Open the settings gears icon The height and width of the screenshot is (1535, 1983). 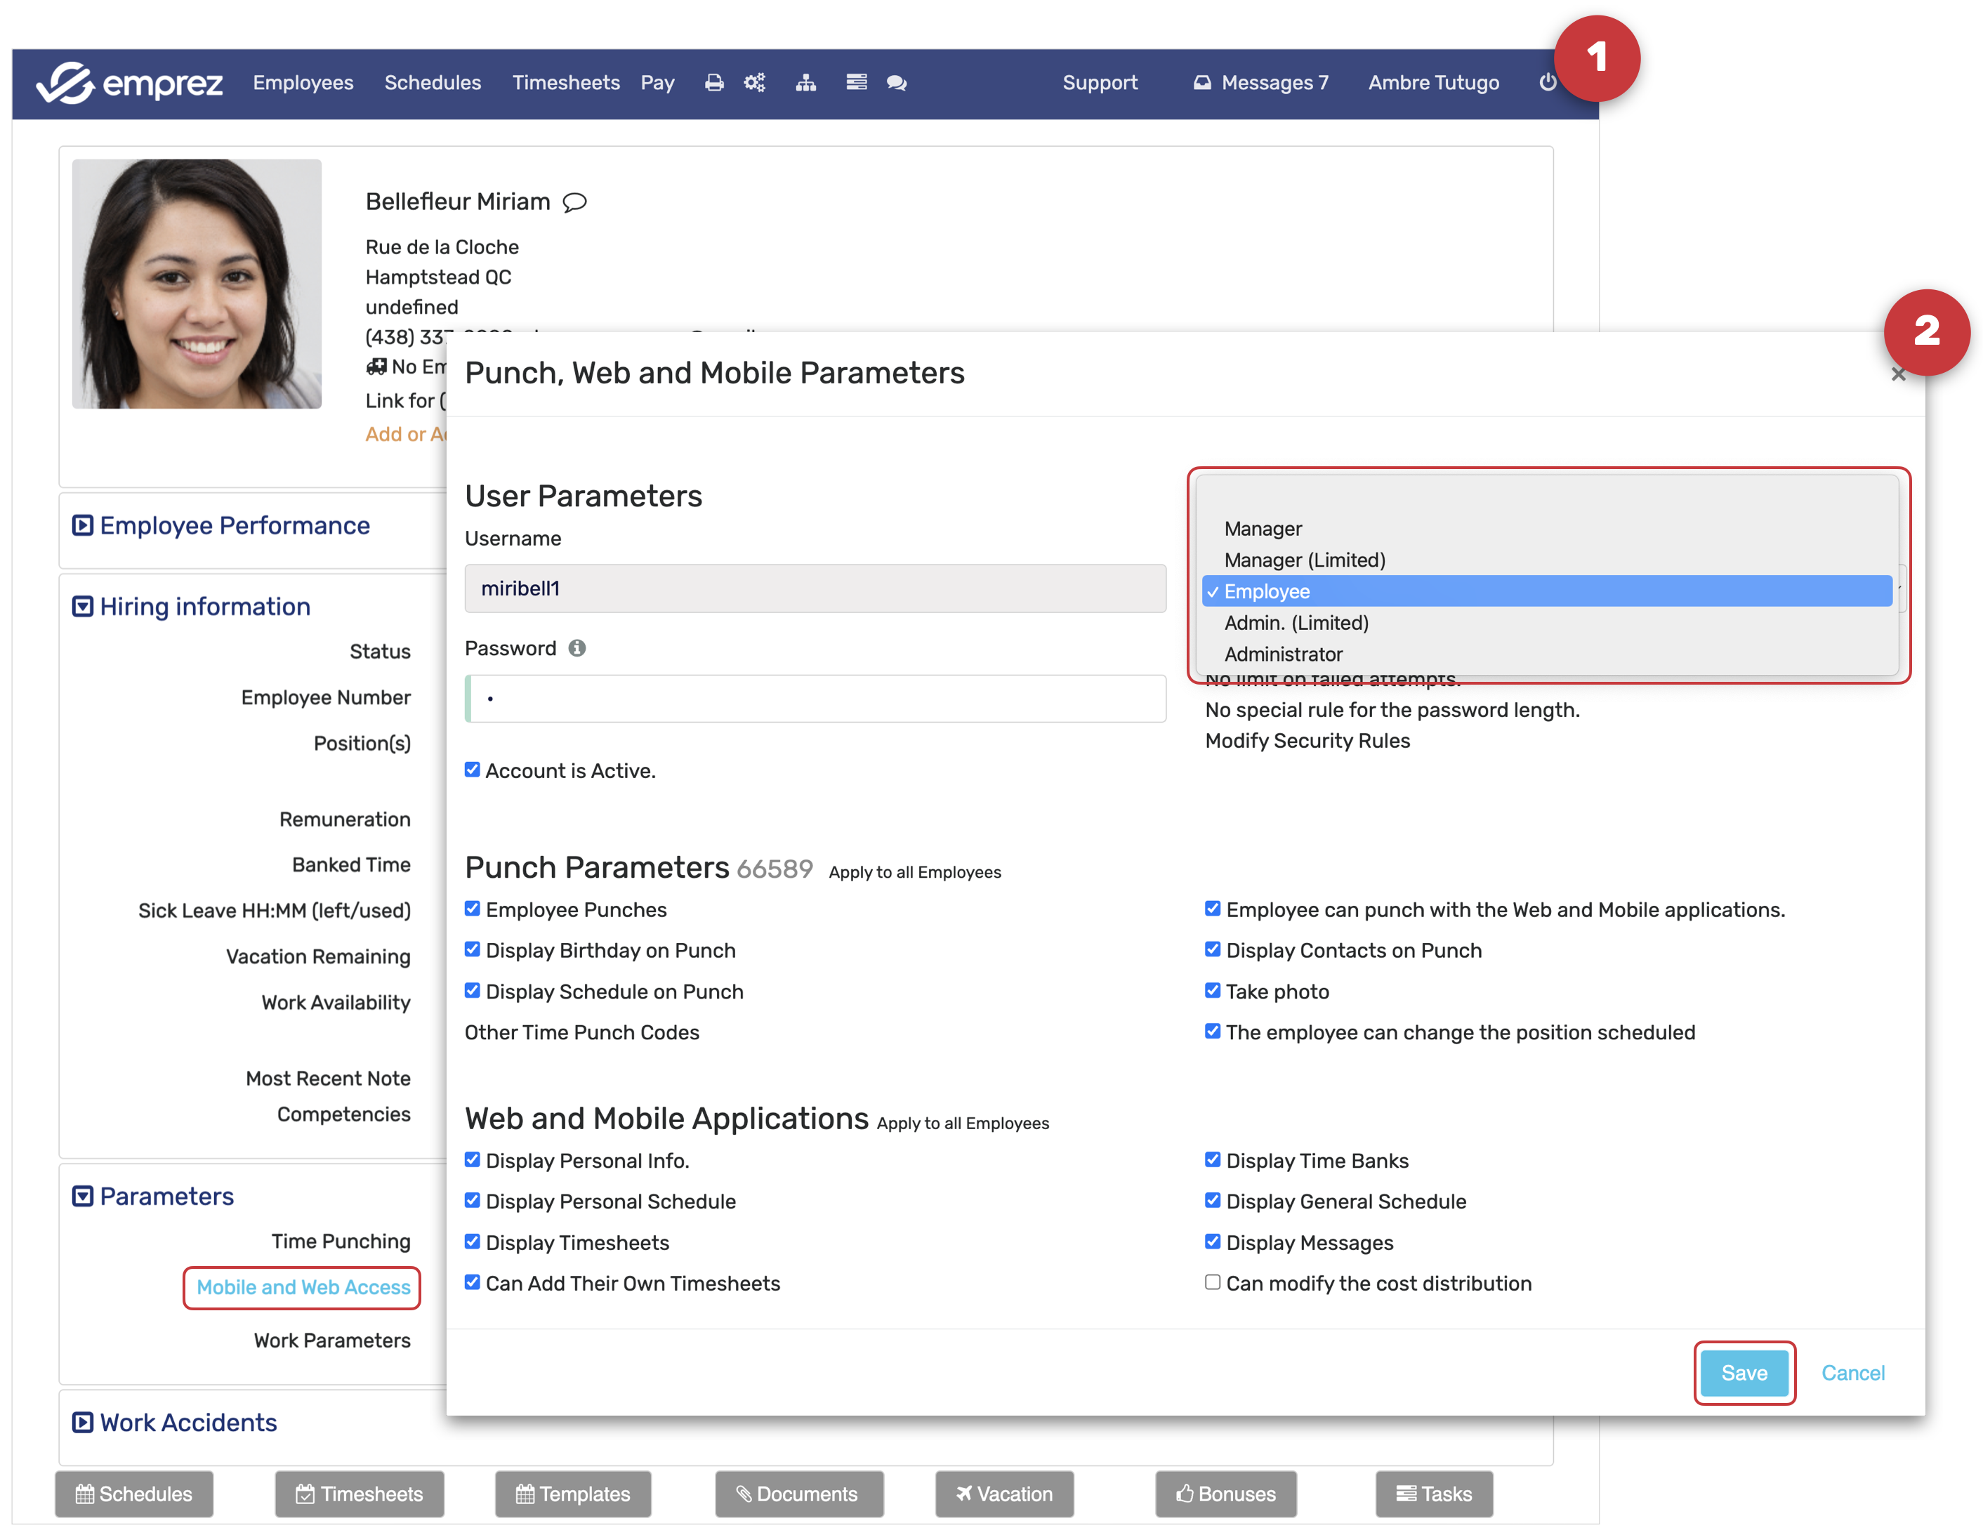click(x=755, y=83)
